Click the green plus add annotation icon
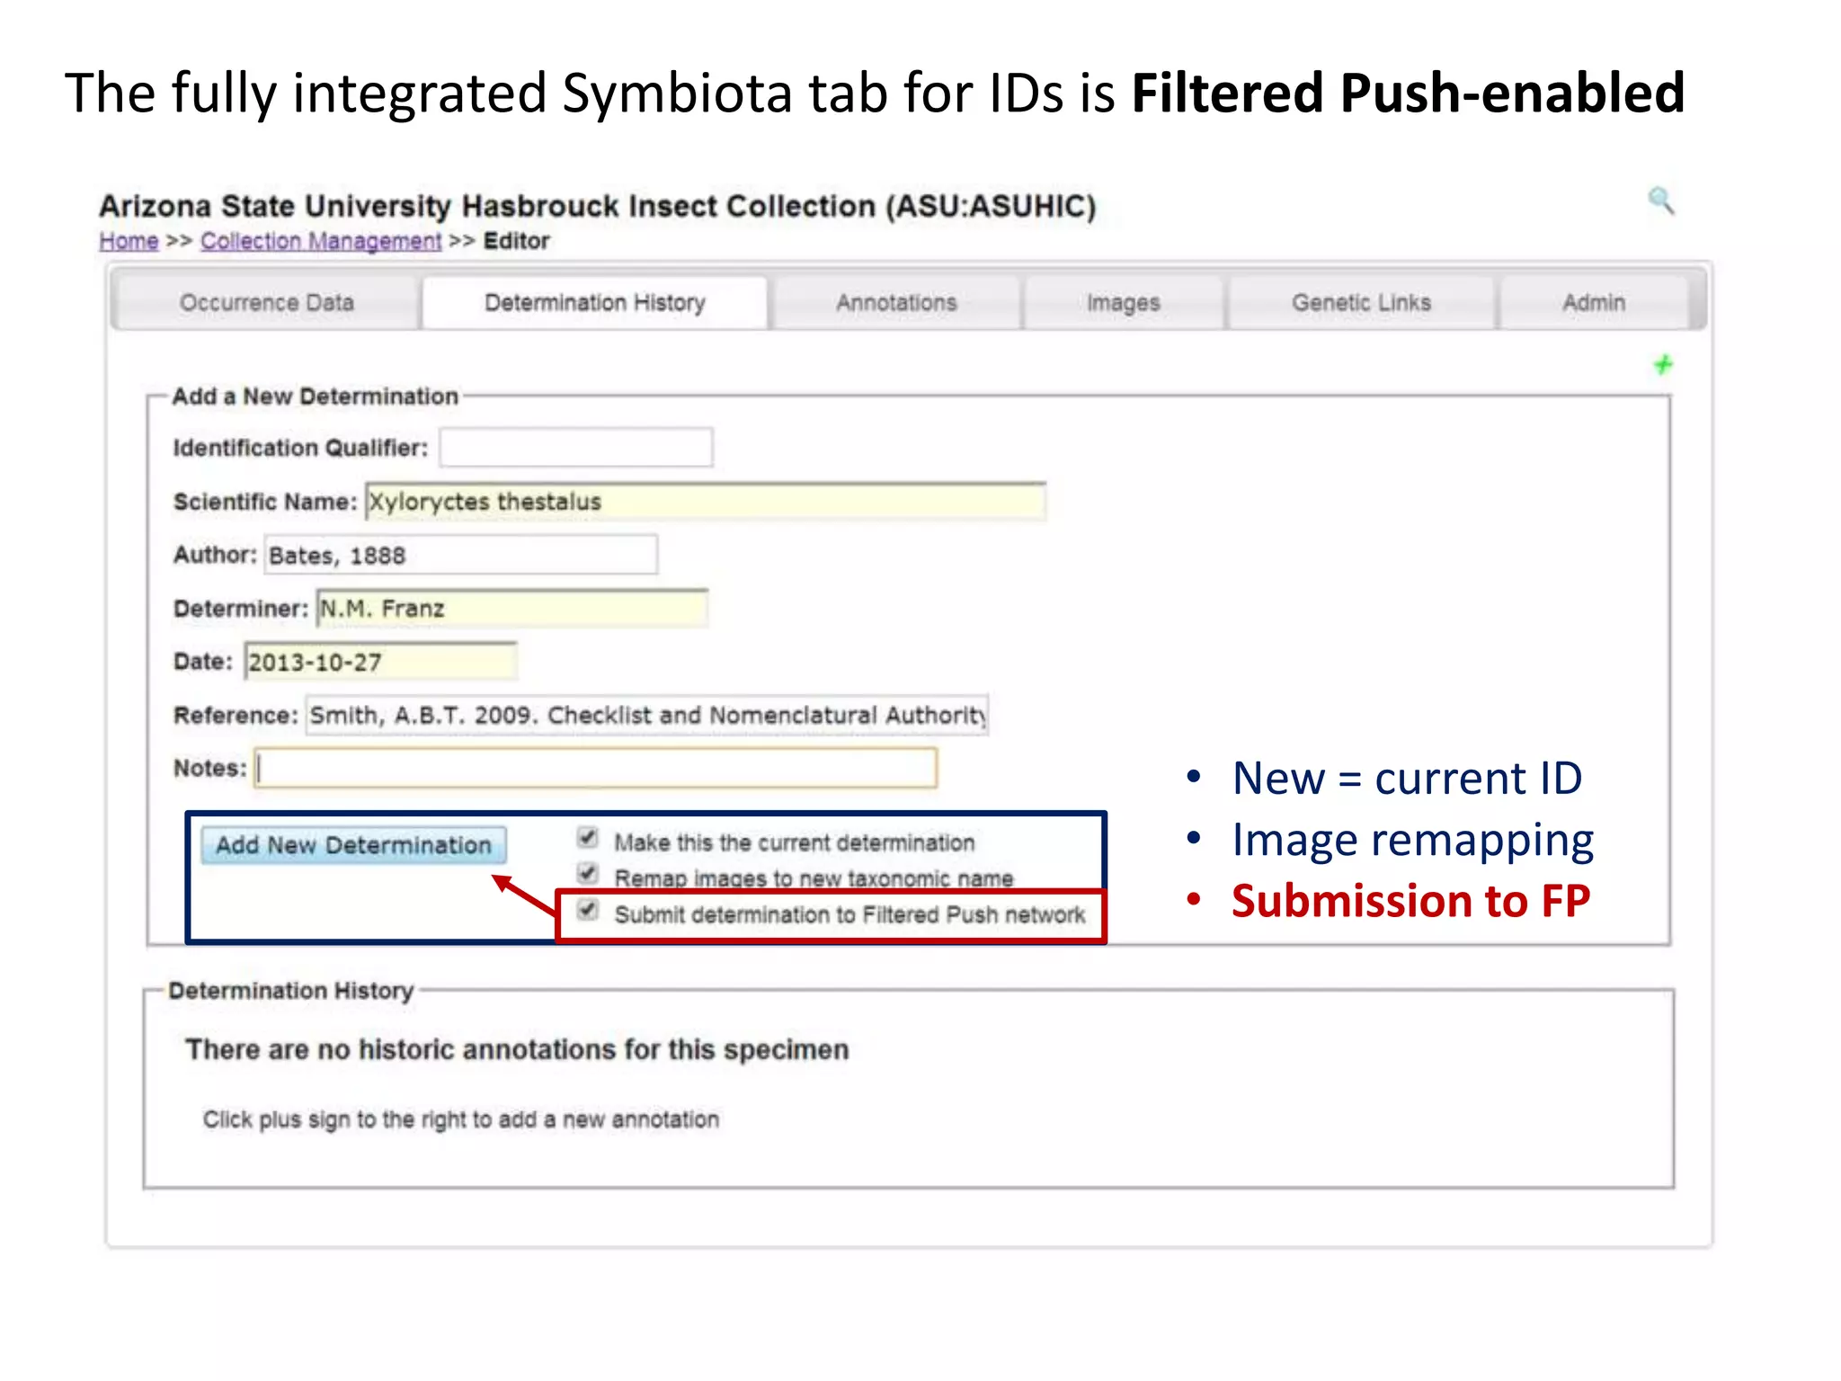Image resolution: width=1841 pixels, height=1381 pixels. [1663, 364]
